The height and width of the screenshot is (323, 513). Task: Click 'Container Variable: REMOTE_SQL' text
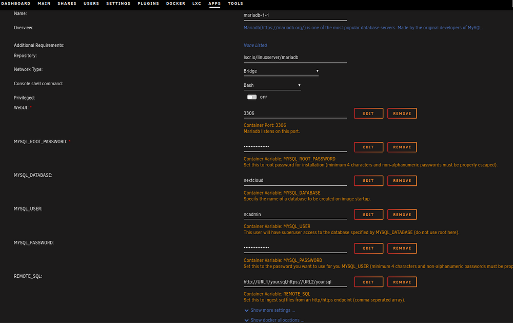(277, 294)
